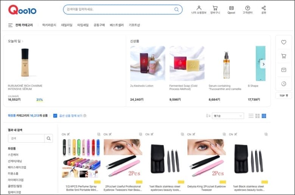This screenshot has width=295, height=195.
Task: Open the shopping cart icon in header
Action: [x=215, y=8]
